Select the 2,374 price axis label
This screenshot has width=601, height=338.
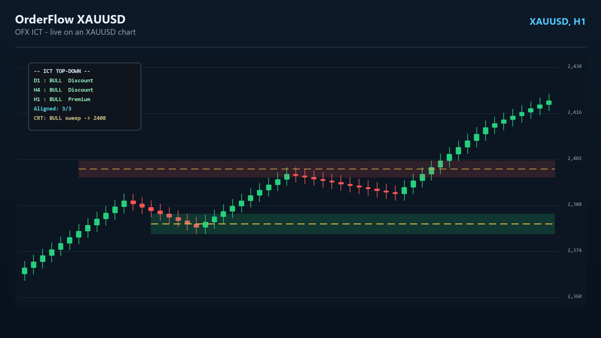point(574,250)
